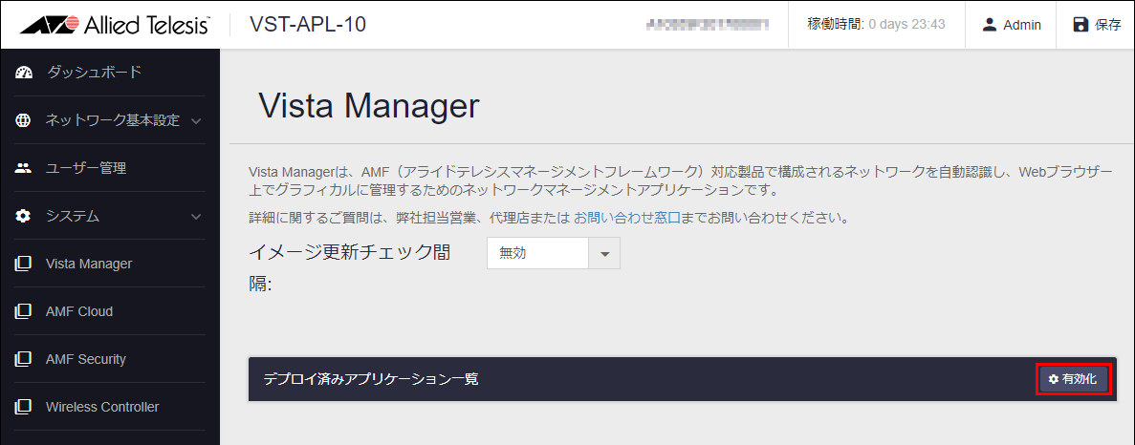Click the Vista Manager sidebar icon
Viewport: 1135px width, 445px height.
[x=23, y=264]
